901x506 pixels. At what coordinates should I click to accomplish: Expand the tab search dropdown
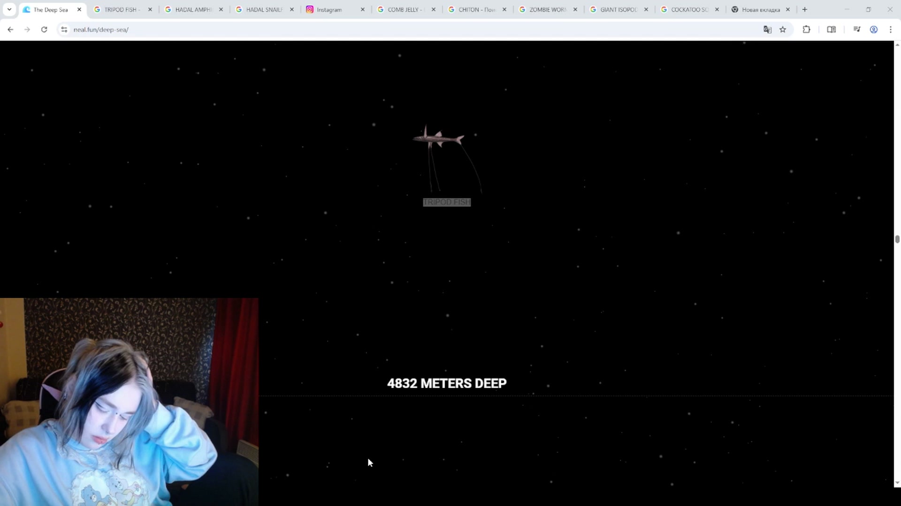[x=9, y=9]
